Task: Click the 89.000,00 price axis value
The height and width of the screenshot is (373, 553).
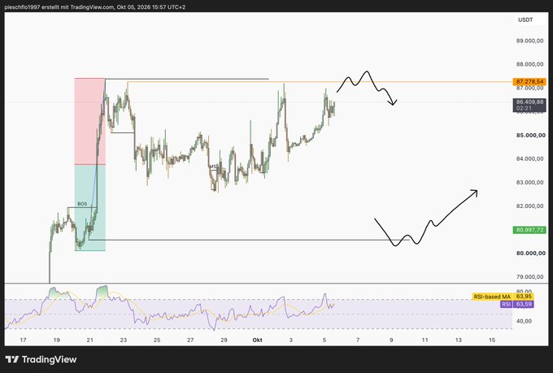Action: pos(530,41)
